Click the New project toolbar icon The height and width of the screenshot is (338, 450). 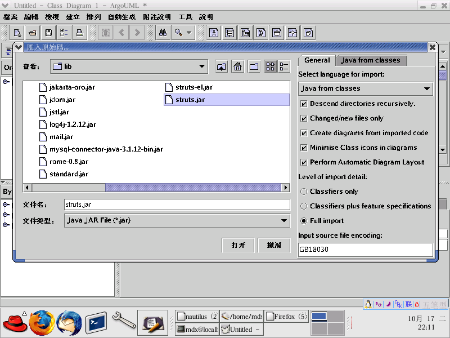17,33
